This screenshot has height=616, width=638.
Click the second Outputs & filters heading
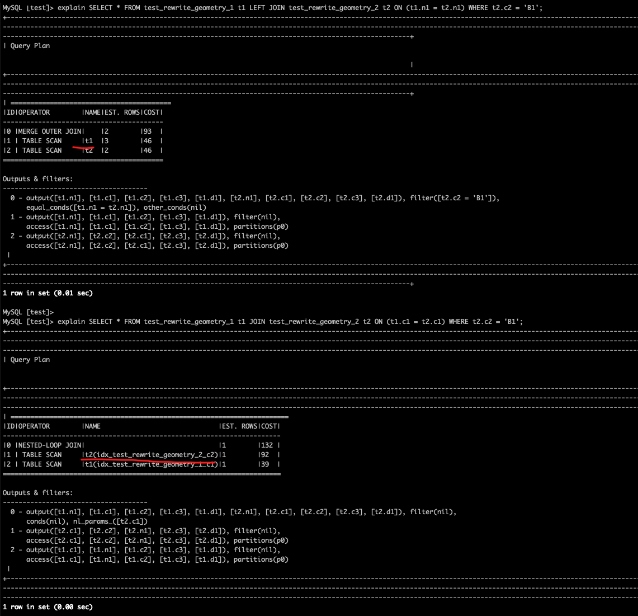(38, 493)
